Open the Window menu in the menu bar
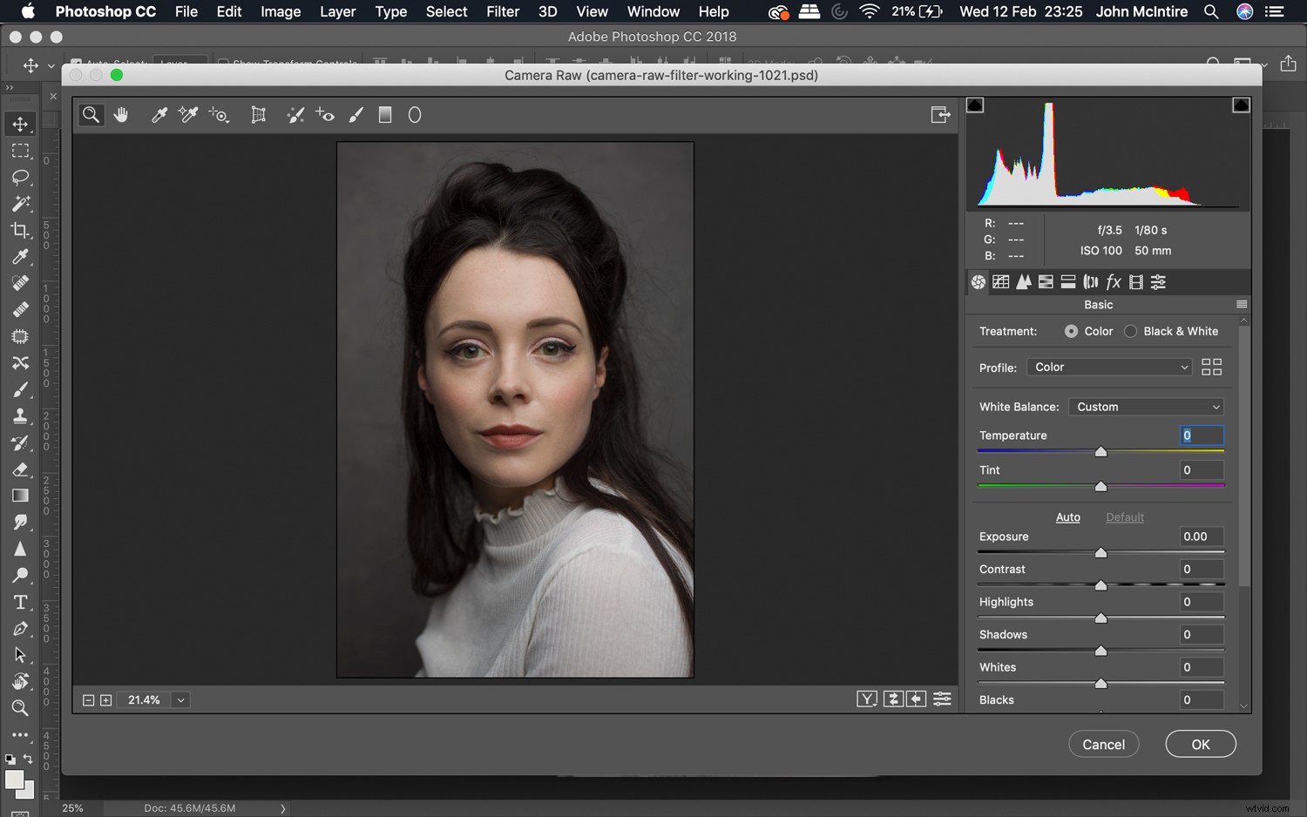The height and width of the screenshot is (817, 1307). click(653, 11)
